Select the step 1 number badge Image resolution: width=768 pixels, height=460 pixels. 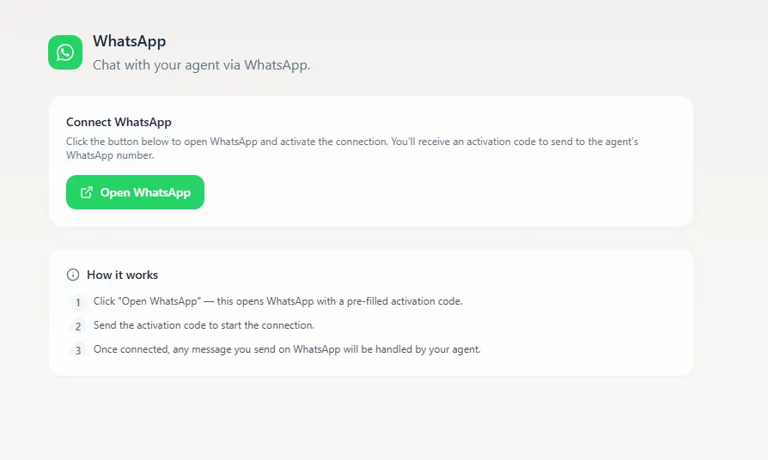click(x=78, y=302)
